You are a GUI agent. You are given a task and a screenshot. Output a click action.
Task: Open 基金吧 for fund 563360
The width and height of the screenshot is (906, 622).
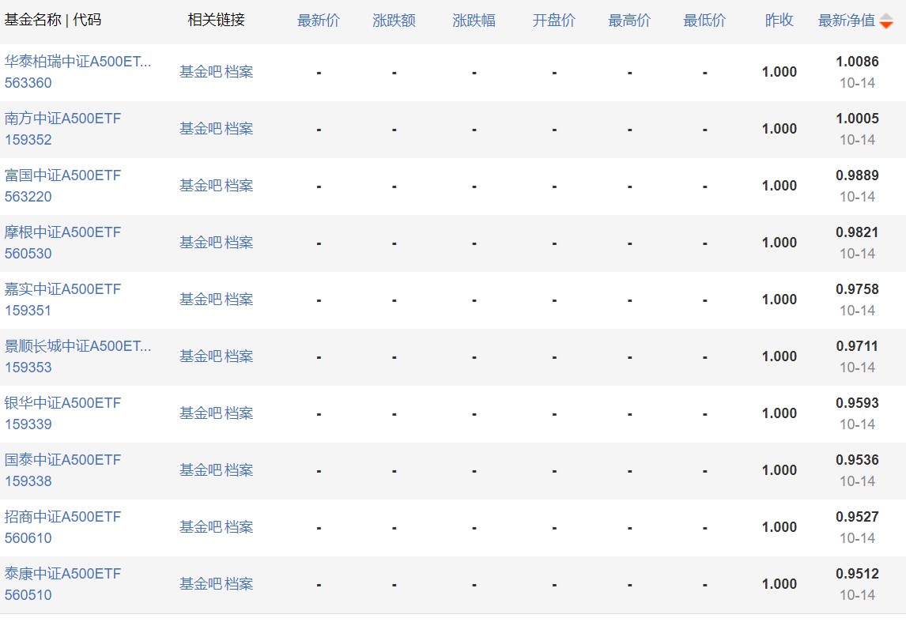201,72
